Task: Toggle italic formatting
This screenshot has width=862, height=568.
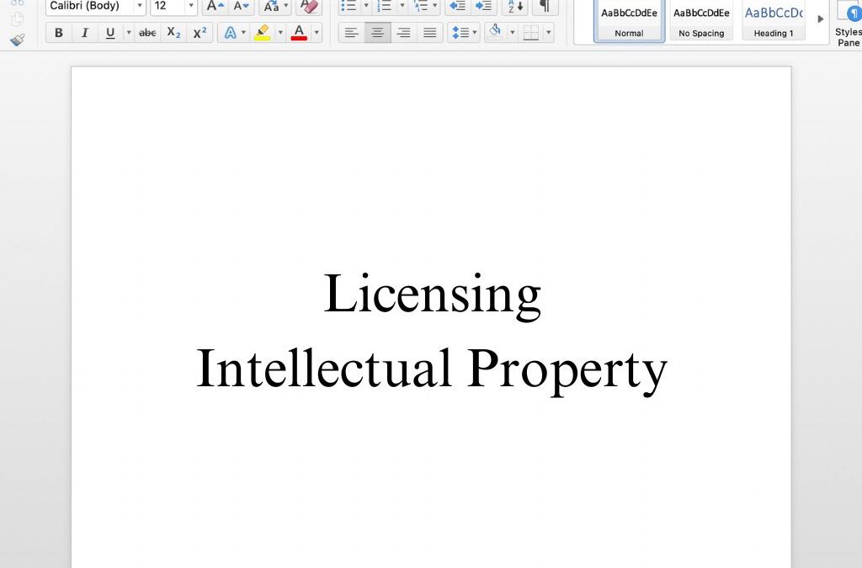Action: click(84, 33)
